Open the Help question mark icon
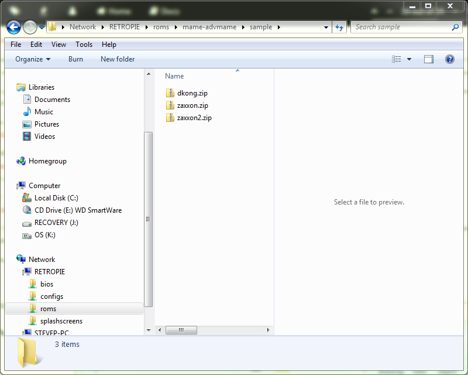Image resolution: width=468 pixels, height=375 pixels. (449, 59)
